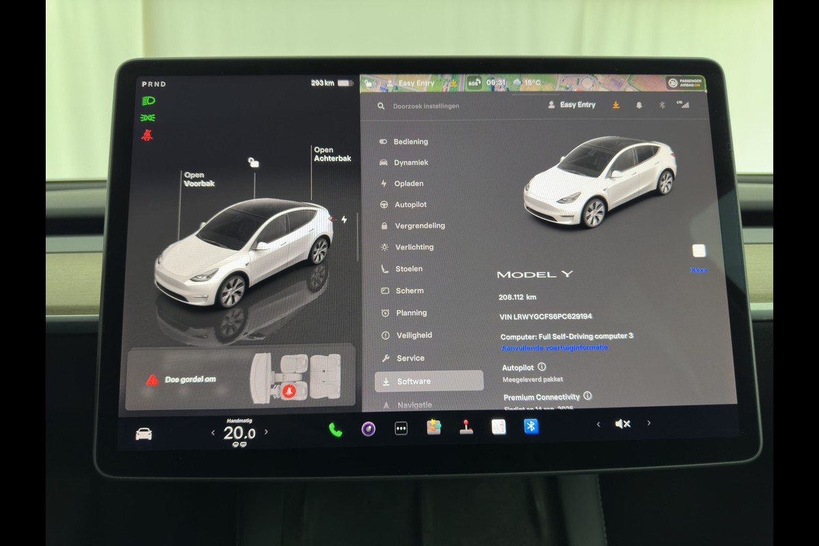Open the blue Bluetooth app in bottom bar
Viewport: 819px width, 546px height.
click(x=531, y=426)
